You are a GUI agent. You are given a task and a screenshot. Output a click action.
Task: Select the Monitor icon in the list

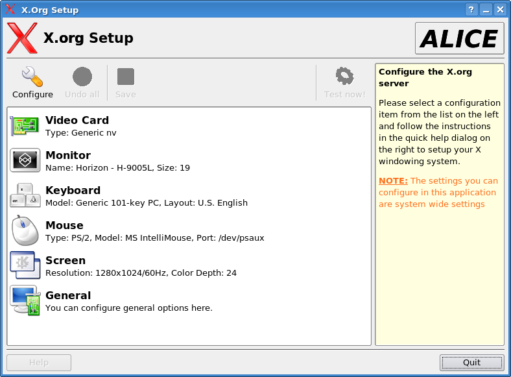click(25, 160)
